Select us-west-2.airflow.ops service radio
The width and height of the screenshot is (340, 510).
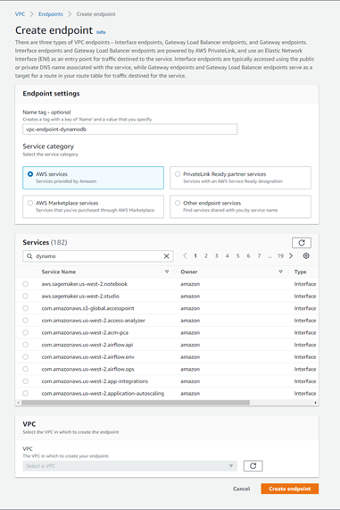point(25,369)
